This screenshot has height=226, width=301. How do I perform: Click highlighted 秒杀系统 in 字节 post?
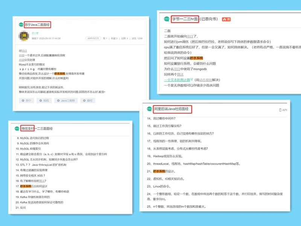(196, 58)
